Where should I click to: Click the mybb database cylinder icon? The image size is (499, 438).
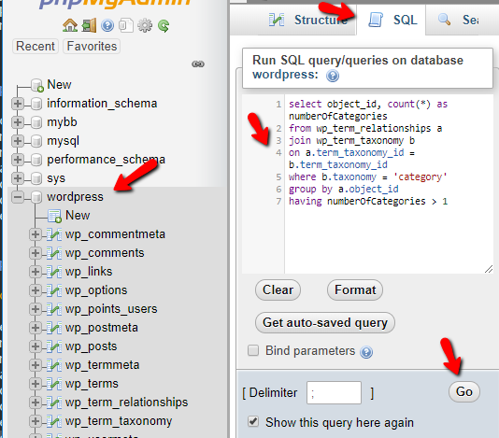(x=36, y=122)
